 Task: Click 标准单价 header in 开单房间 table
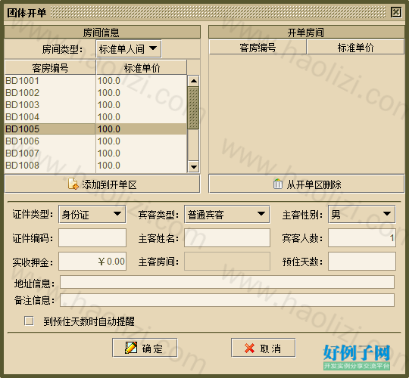click(x=355, y=48)
